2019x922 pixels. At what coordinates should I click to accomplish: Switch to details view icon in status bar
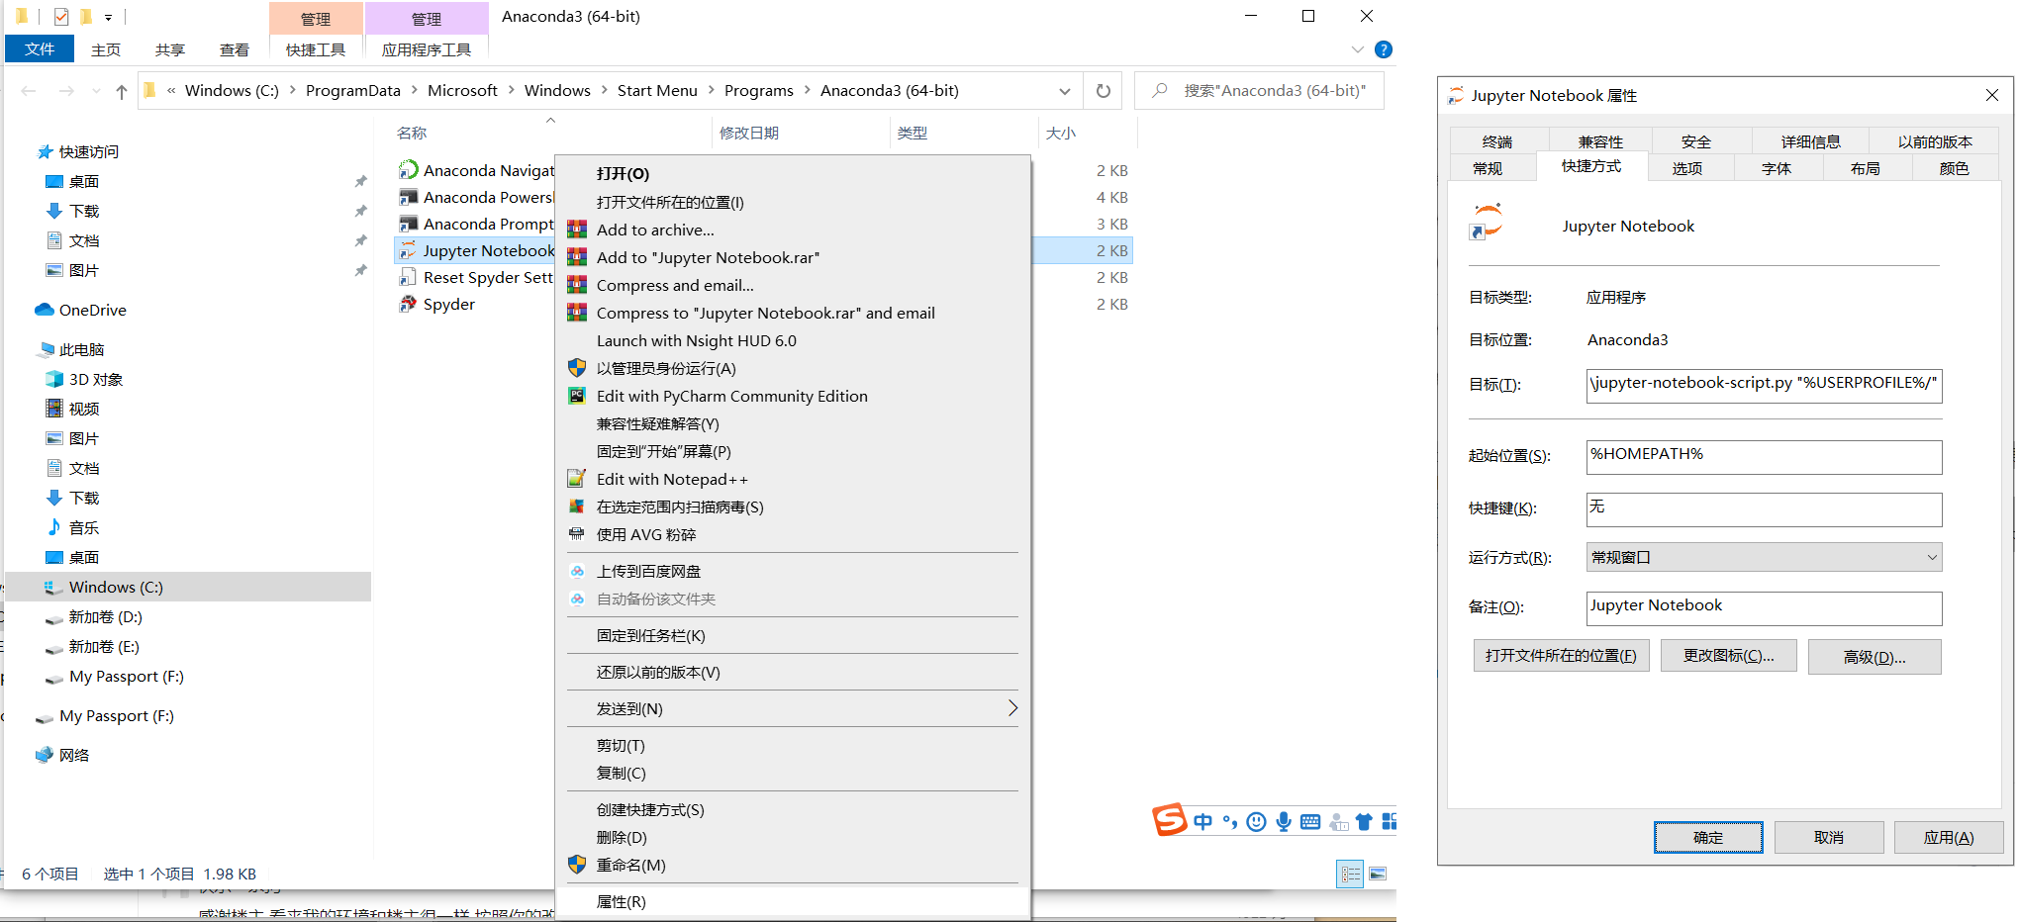(x=1350, y=874)
